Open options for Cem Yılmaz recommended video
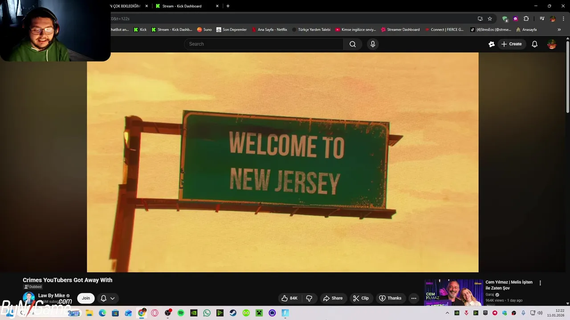The image size is (570, 320). [540, 283]
